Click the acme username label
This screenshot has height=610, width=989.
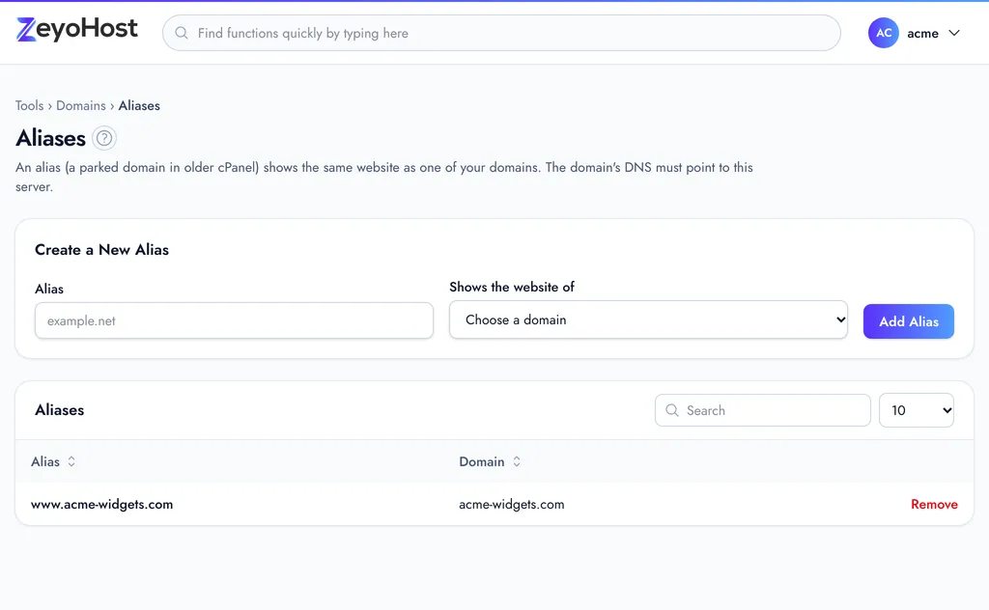pyautogui.click(x=922, y=34)
